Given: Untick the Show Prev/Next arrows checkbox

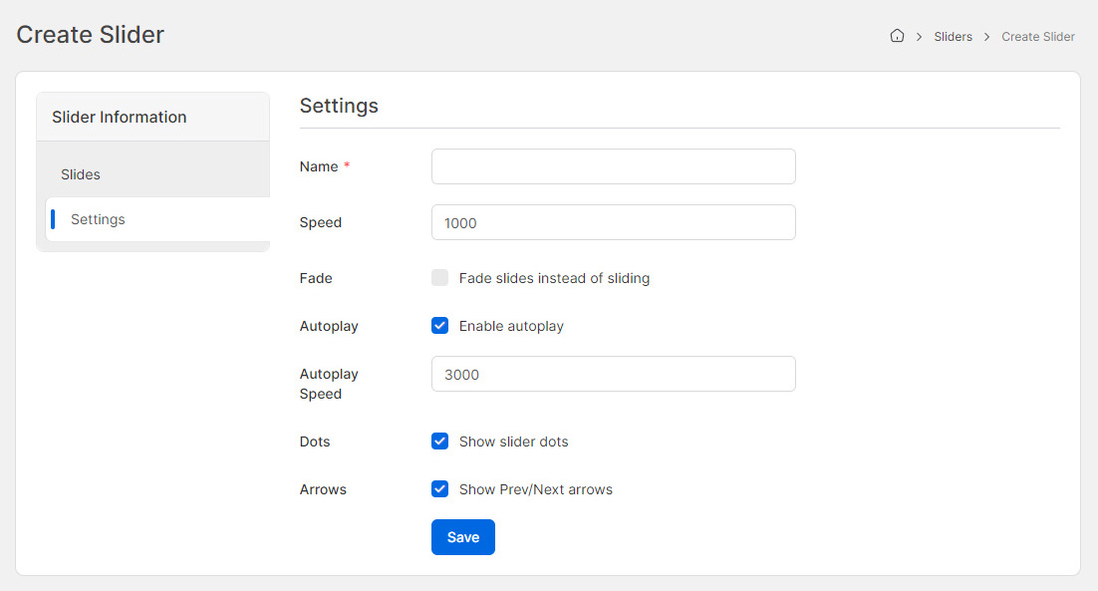Looking at the screenshot, I should coord(439,489).
